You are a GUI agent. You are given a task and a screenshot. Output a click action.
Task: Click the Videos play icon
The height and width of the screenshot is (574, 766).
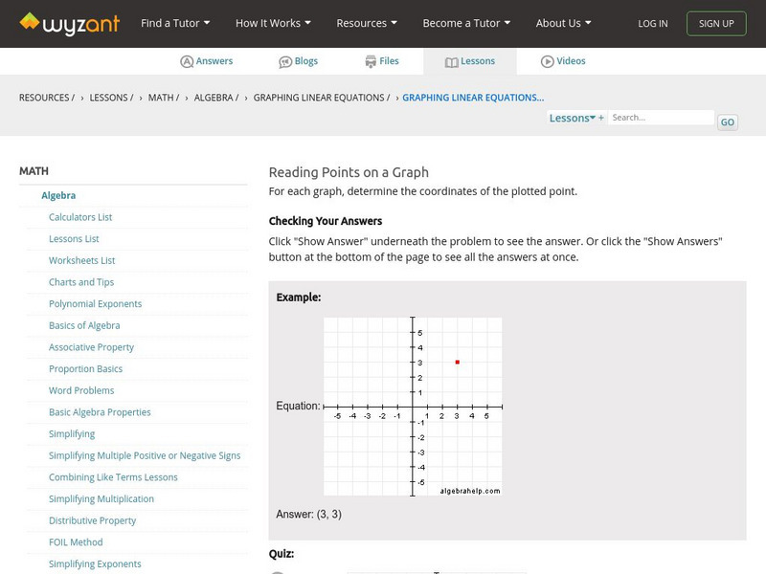point(548,60)
